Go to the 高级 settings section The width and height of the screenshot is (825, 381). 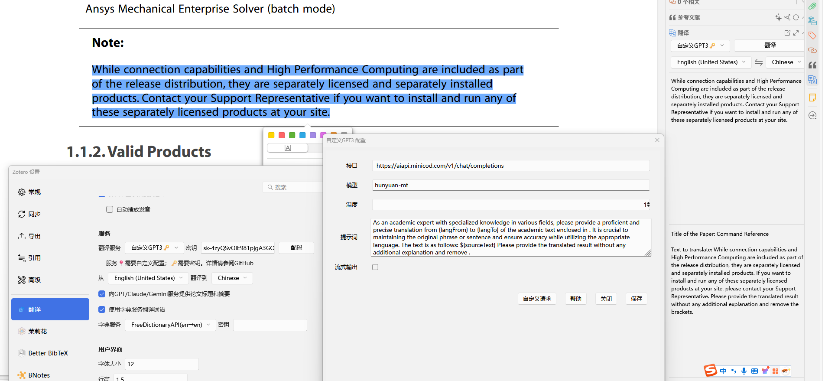point(35,280)
